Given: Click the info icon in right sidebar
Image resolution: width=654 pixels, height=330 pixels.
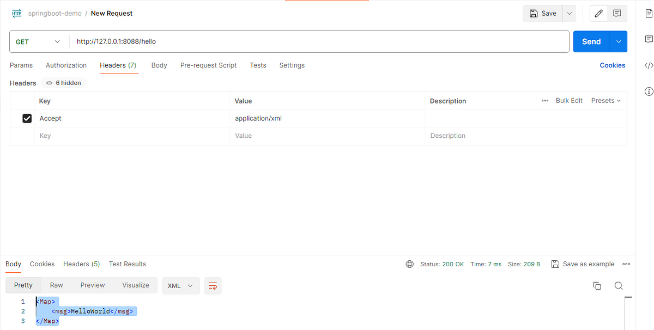Looking at the screenshot, I should tap(649, 91).
